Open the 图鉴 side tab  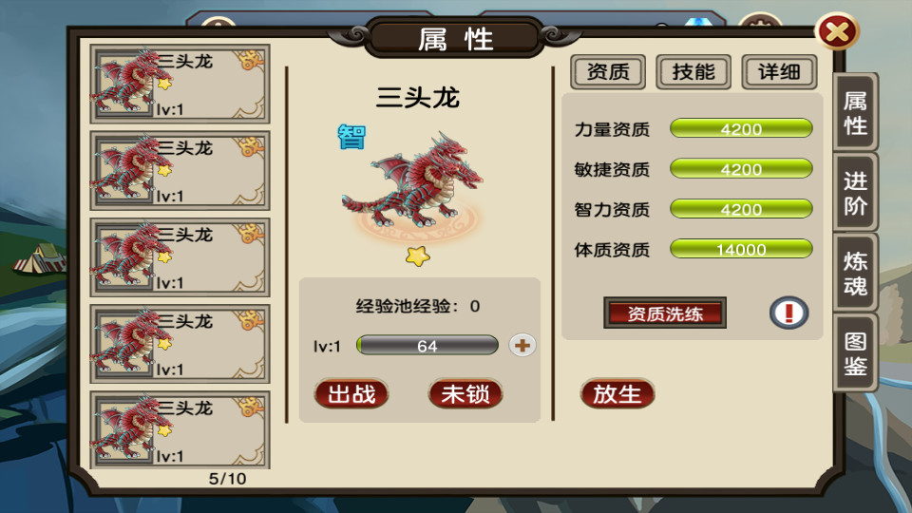[x=855, y=353]
